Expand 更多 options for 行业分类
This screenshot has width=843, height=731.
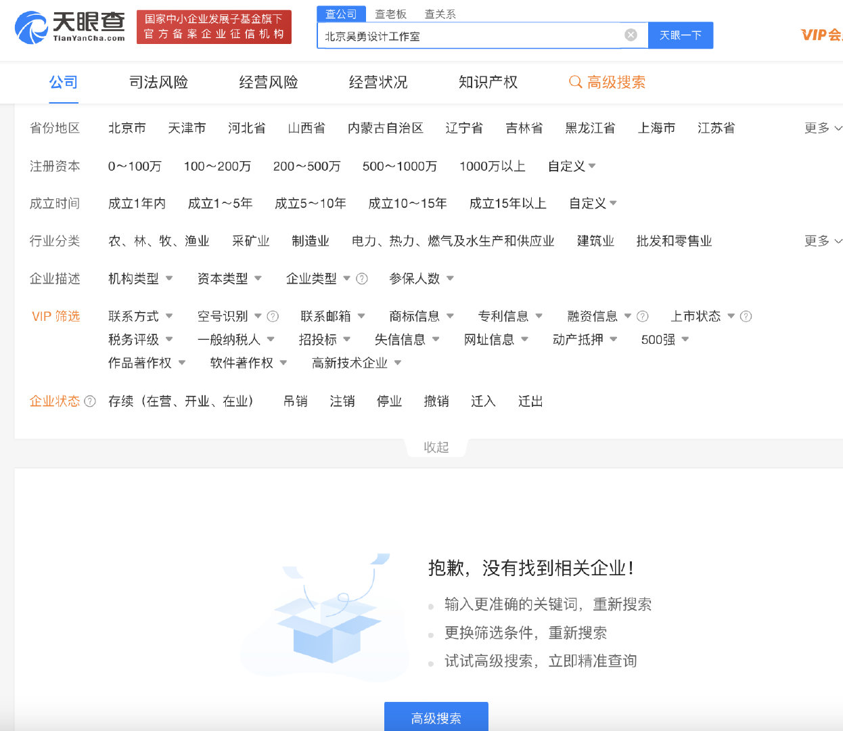click(817, 240)
